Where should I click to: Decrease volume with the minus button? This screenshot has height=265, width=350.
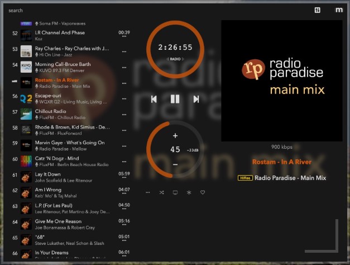(x=175, y=164)
